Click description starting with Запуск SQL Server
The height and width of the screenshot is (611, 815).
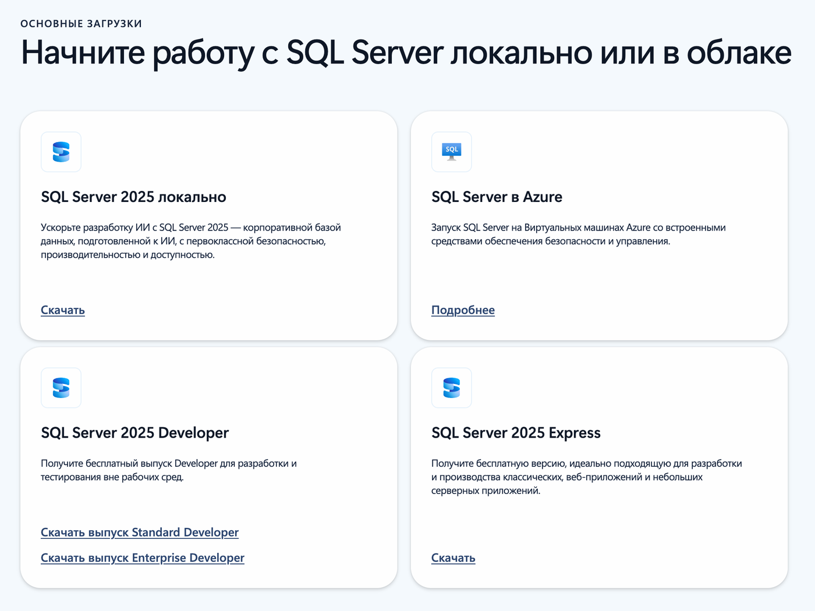pos(579,235)
